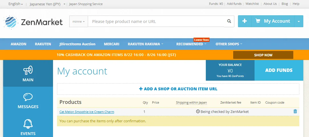Screen dimensions: 309x137
Task: Click the Qty column header
Action: [x=145, y=102]
